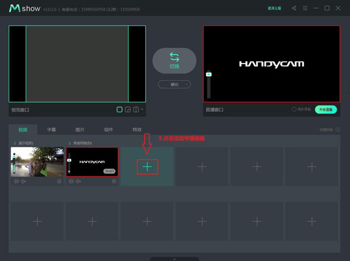Click the green plus to add a source
Viewport: 350px width, 261px height.
148,167
